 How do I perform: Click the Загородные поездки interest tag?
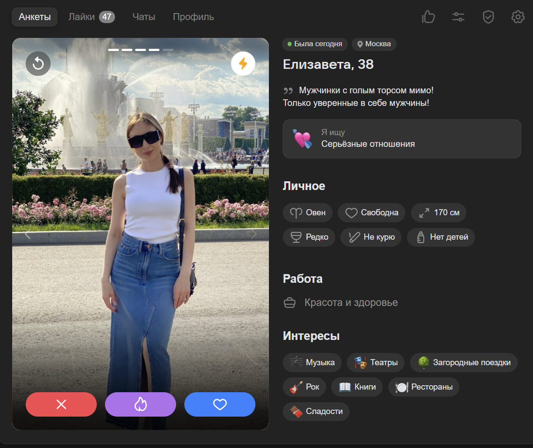pos(464,363)
